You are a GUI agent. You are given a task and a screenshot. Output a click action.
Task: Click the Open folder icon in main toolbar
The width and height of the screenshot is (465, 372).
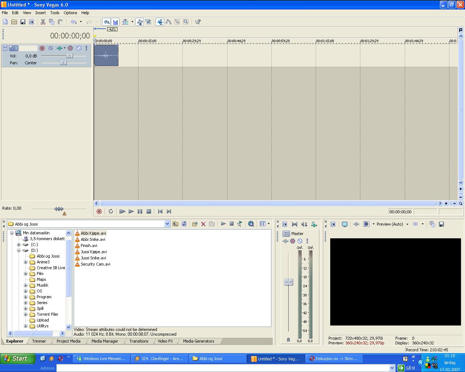[x=14, y=22]
